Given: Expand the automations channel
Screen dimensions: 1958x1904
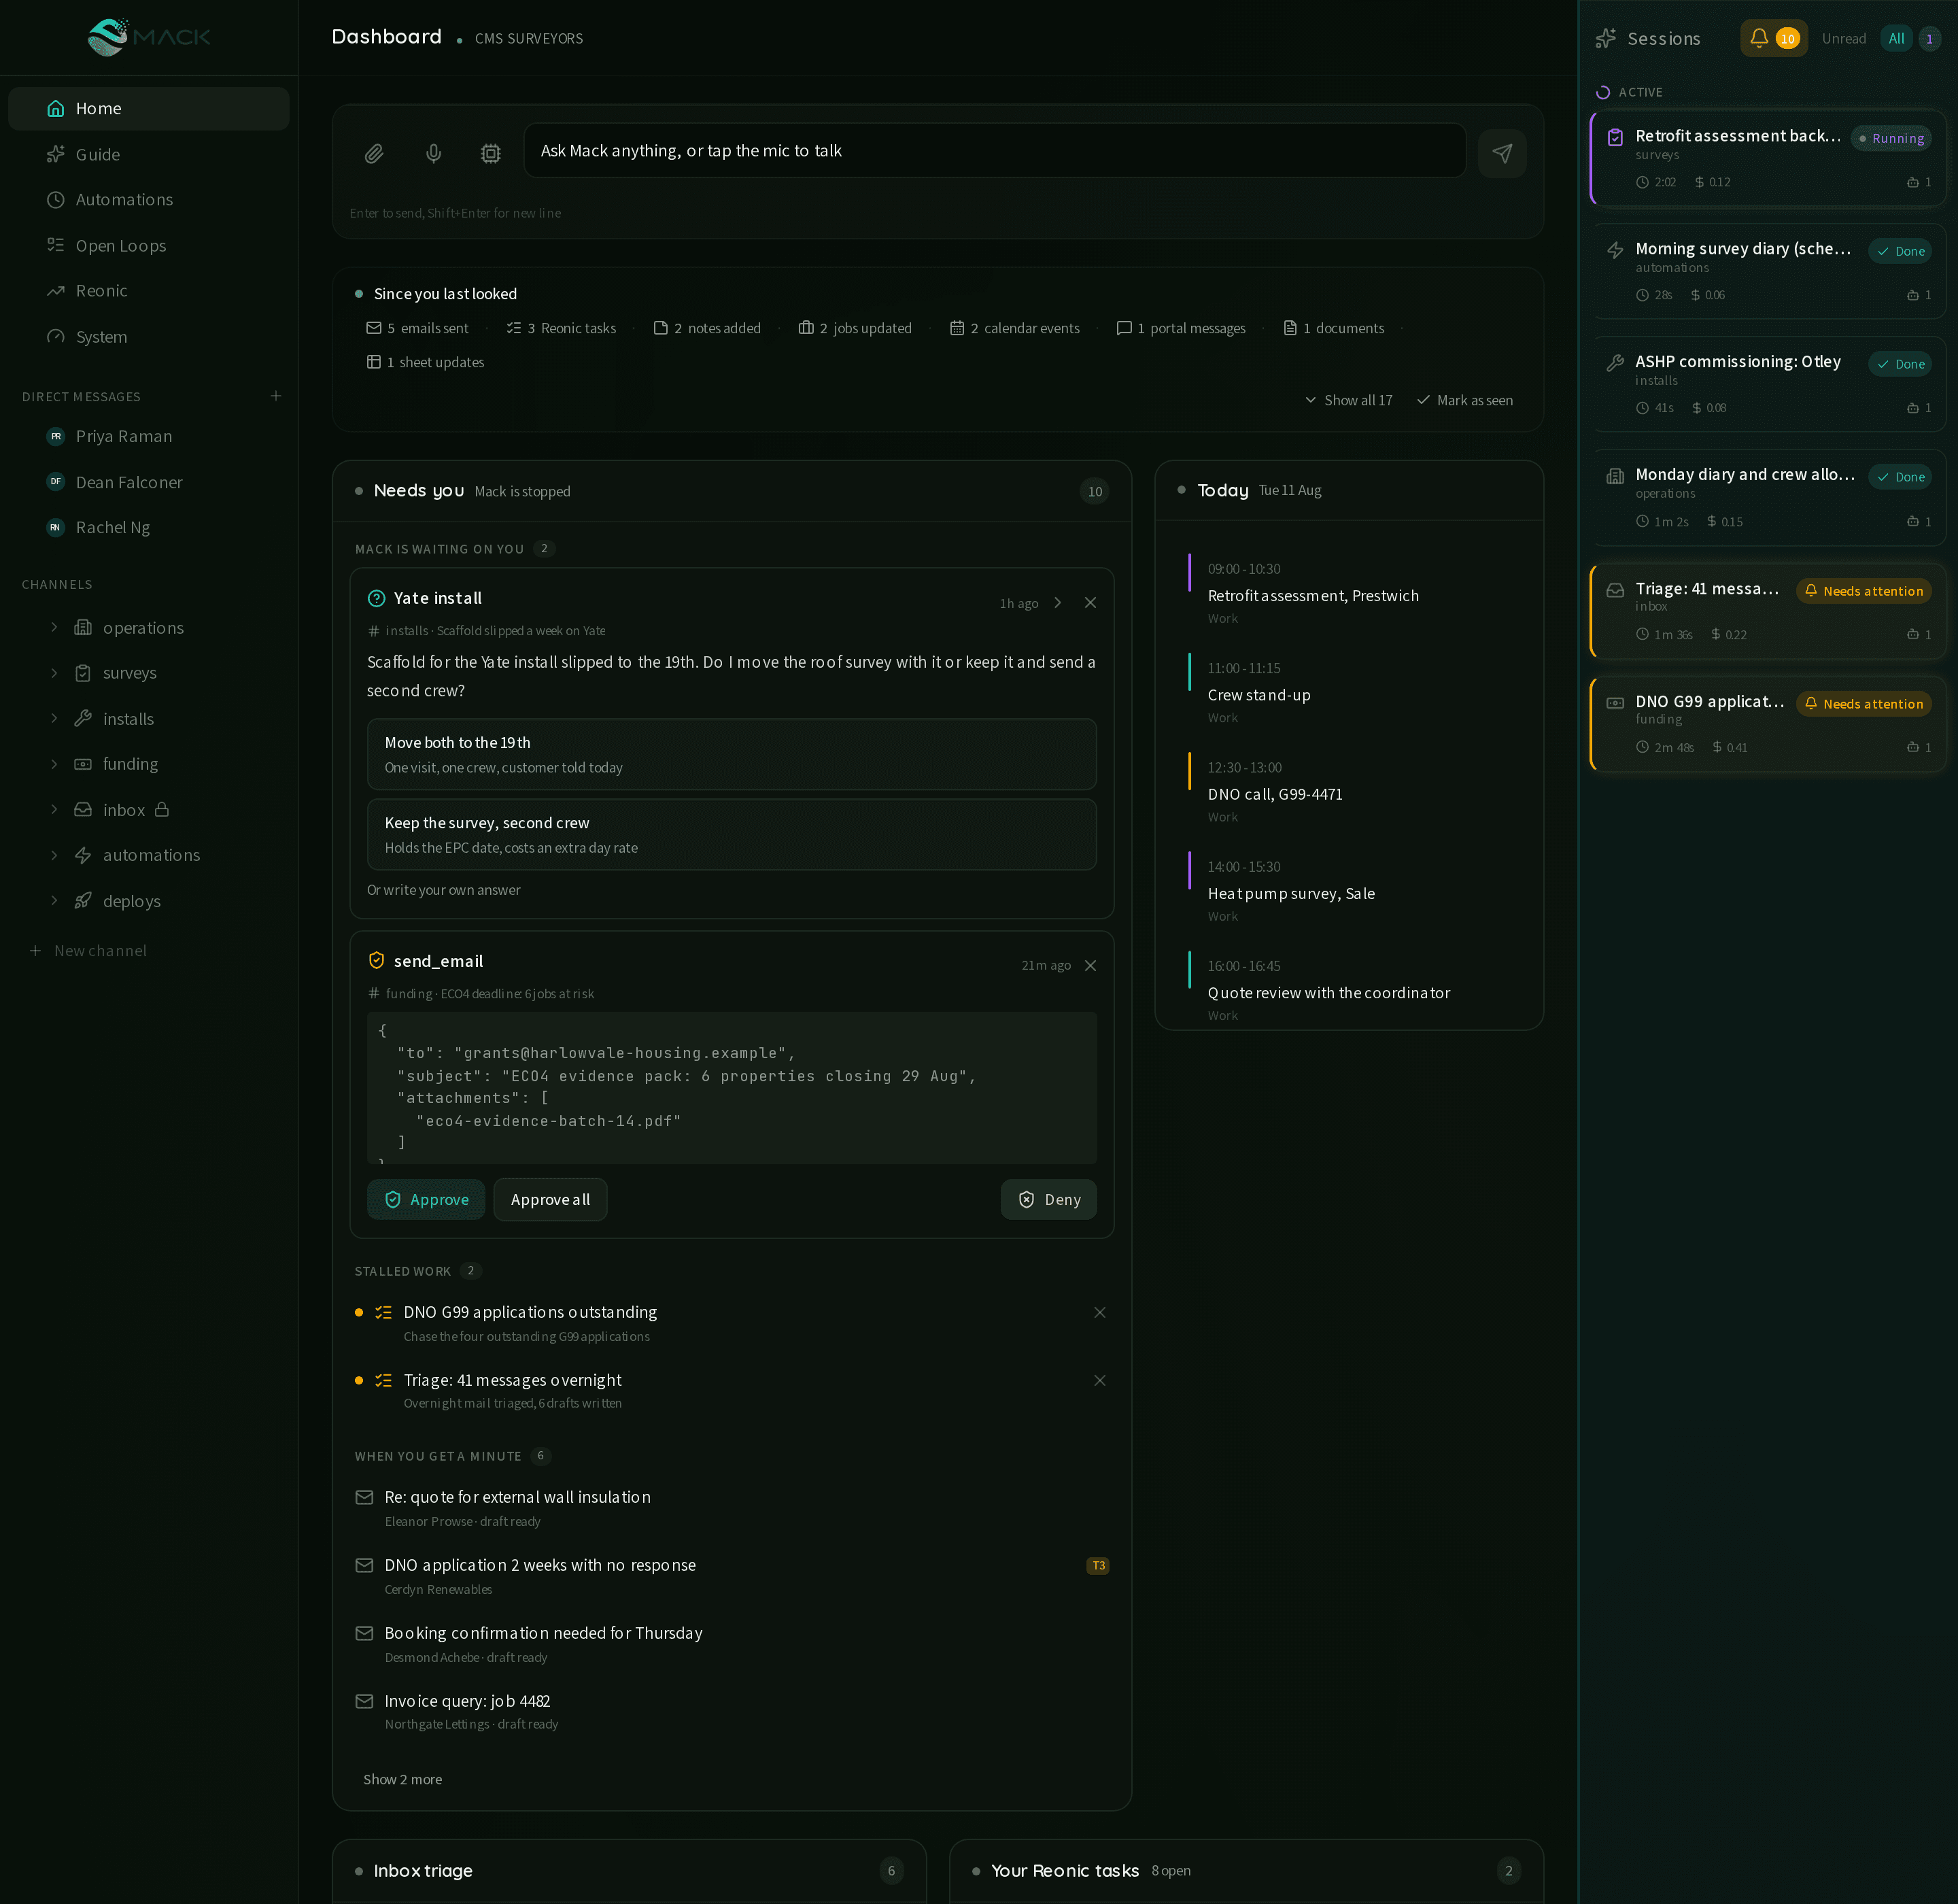Looking at the screenshot, I should pyautogui.click(x=54, y=855).
